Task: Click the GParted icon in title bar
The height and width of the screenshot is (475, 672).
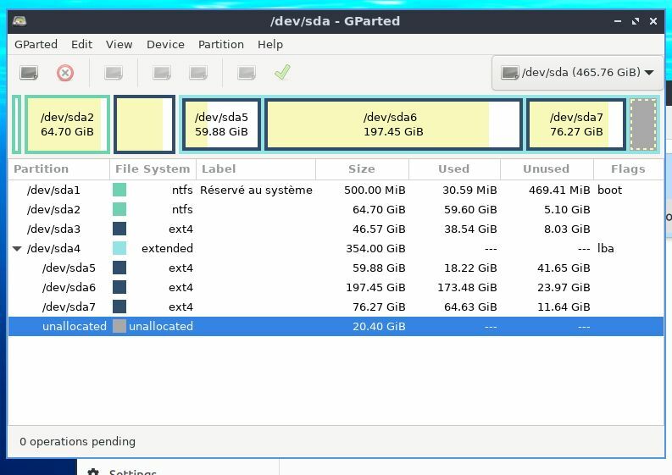Action: click(19, 20)
